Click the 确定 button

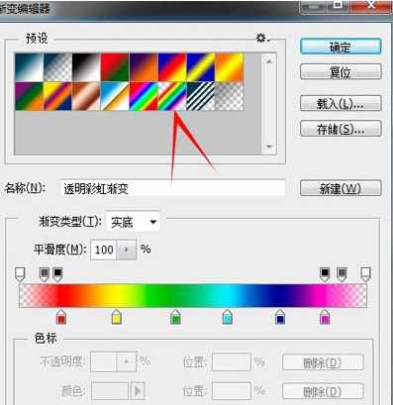pyautogui.click(x=341, y=47)
